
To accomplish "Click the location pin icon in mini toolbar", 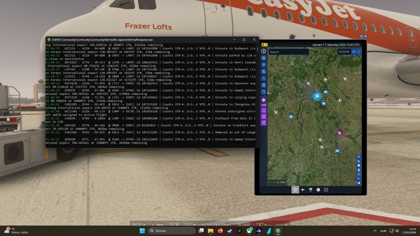I will point(359,170).
